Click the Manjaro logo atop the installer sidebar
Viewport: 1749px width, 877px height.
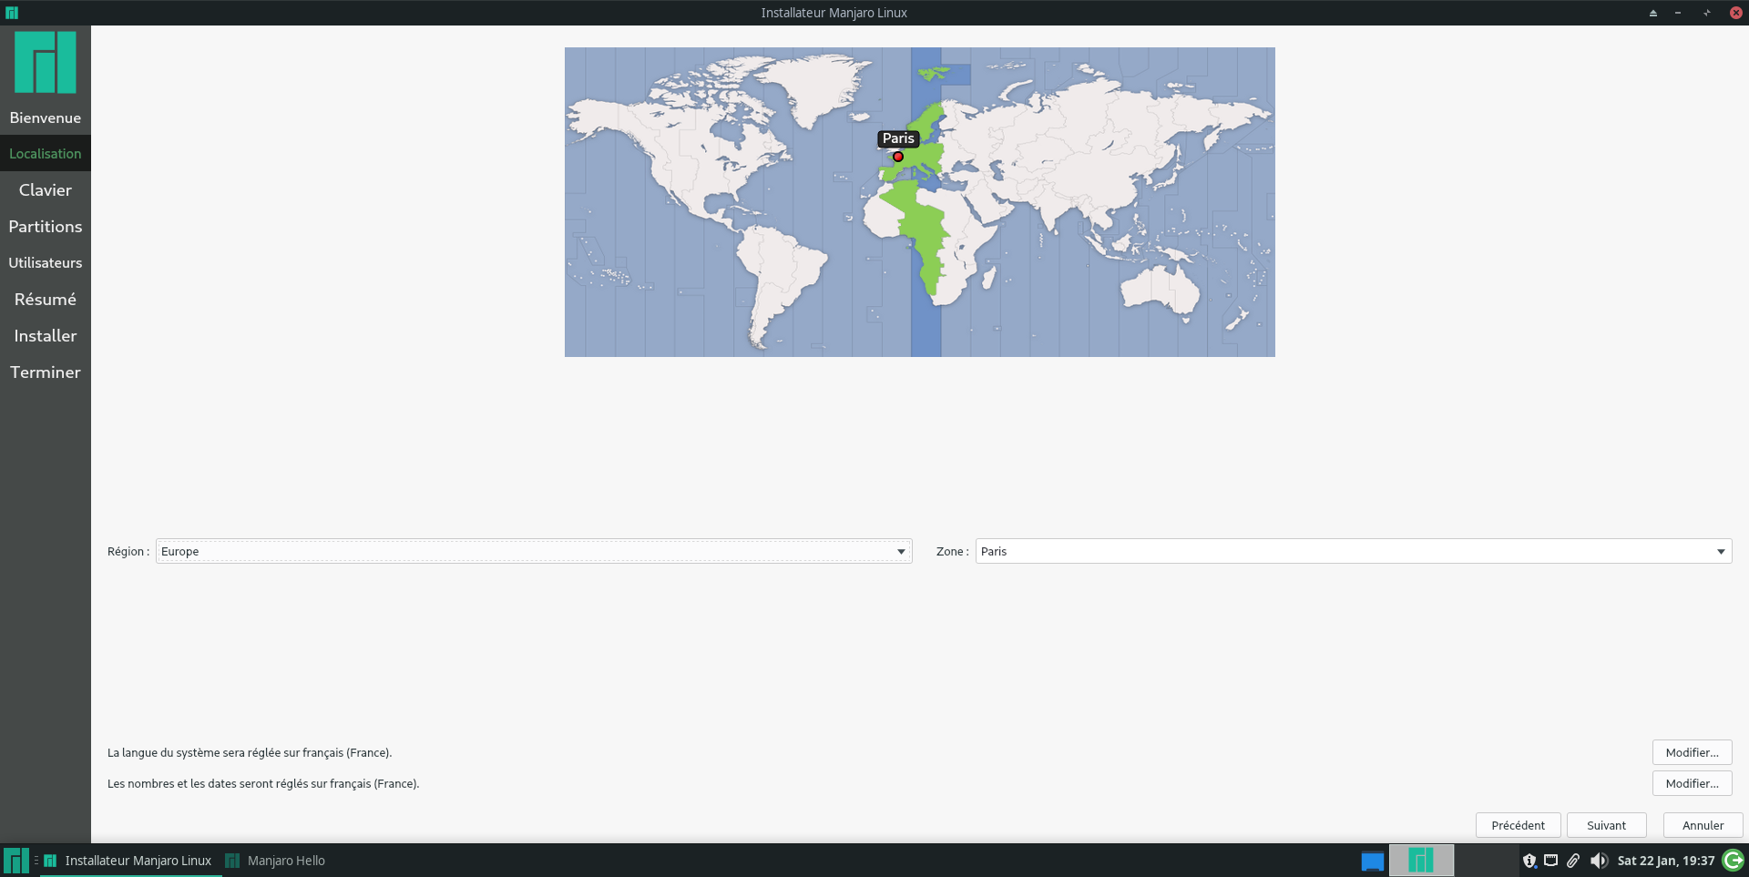coord(45,62)
